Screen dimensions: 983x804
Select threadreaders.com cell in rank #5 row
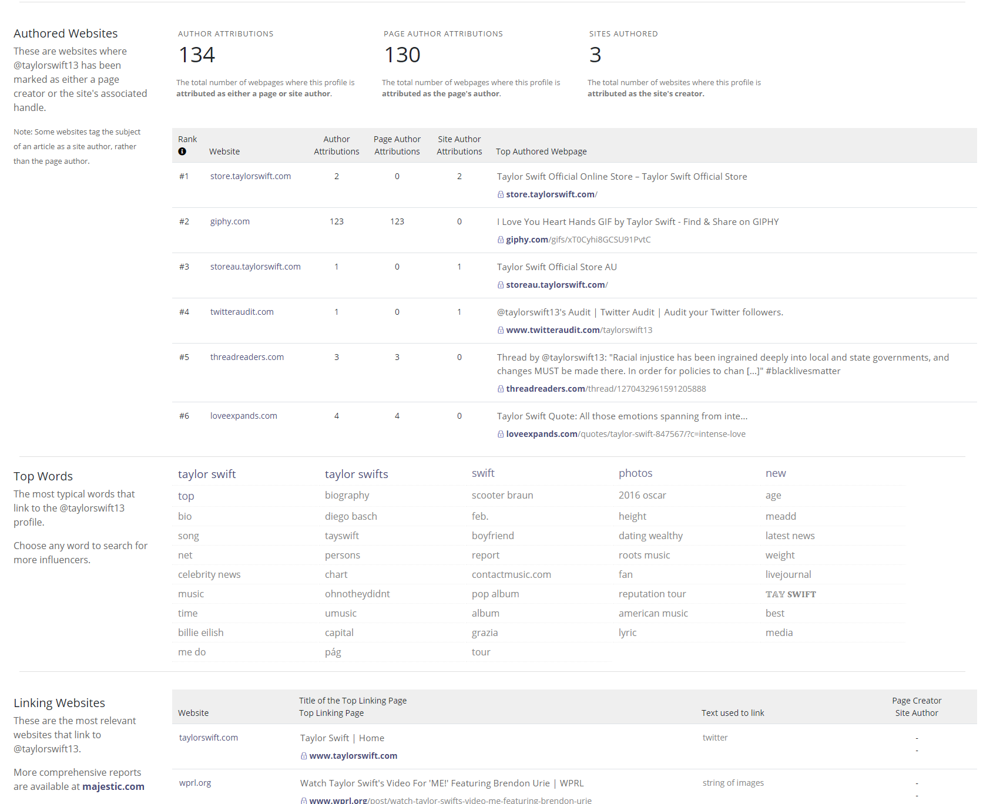pos(247,357)
